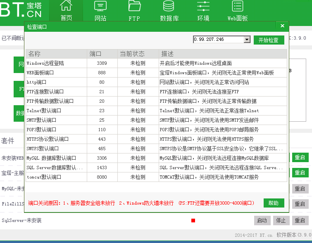Select the Telnet默认端口 row
This screenshot has width=312, height=243.
coord(156,111)
